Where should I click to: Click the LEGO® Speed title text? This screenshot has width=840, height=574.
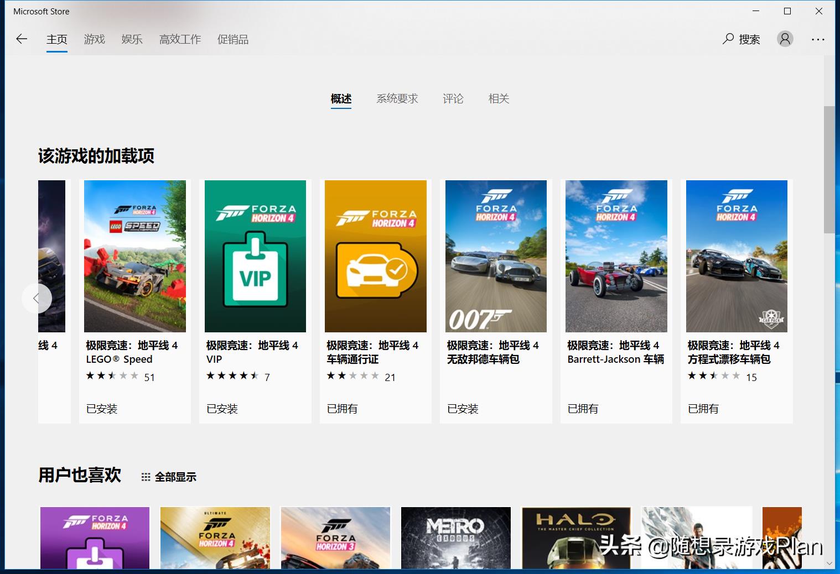119,359
